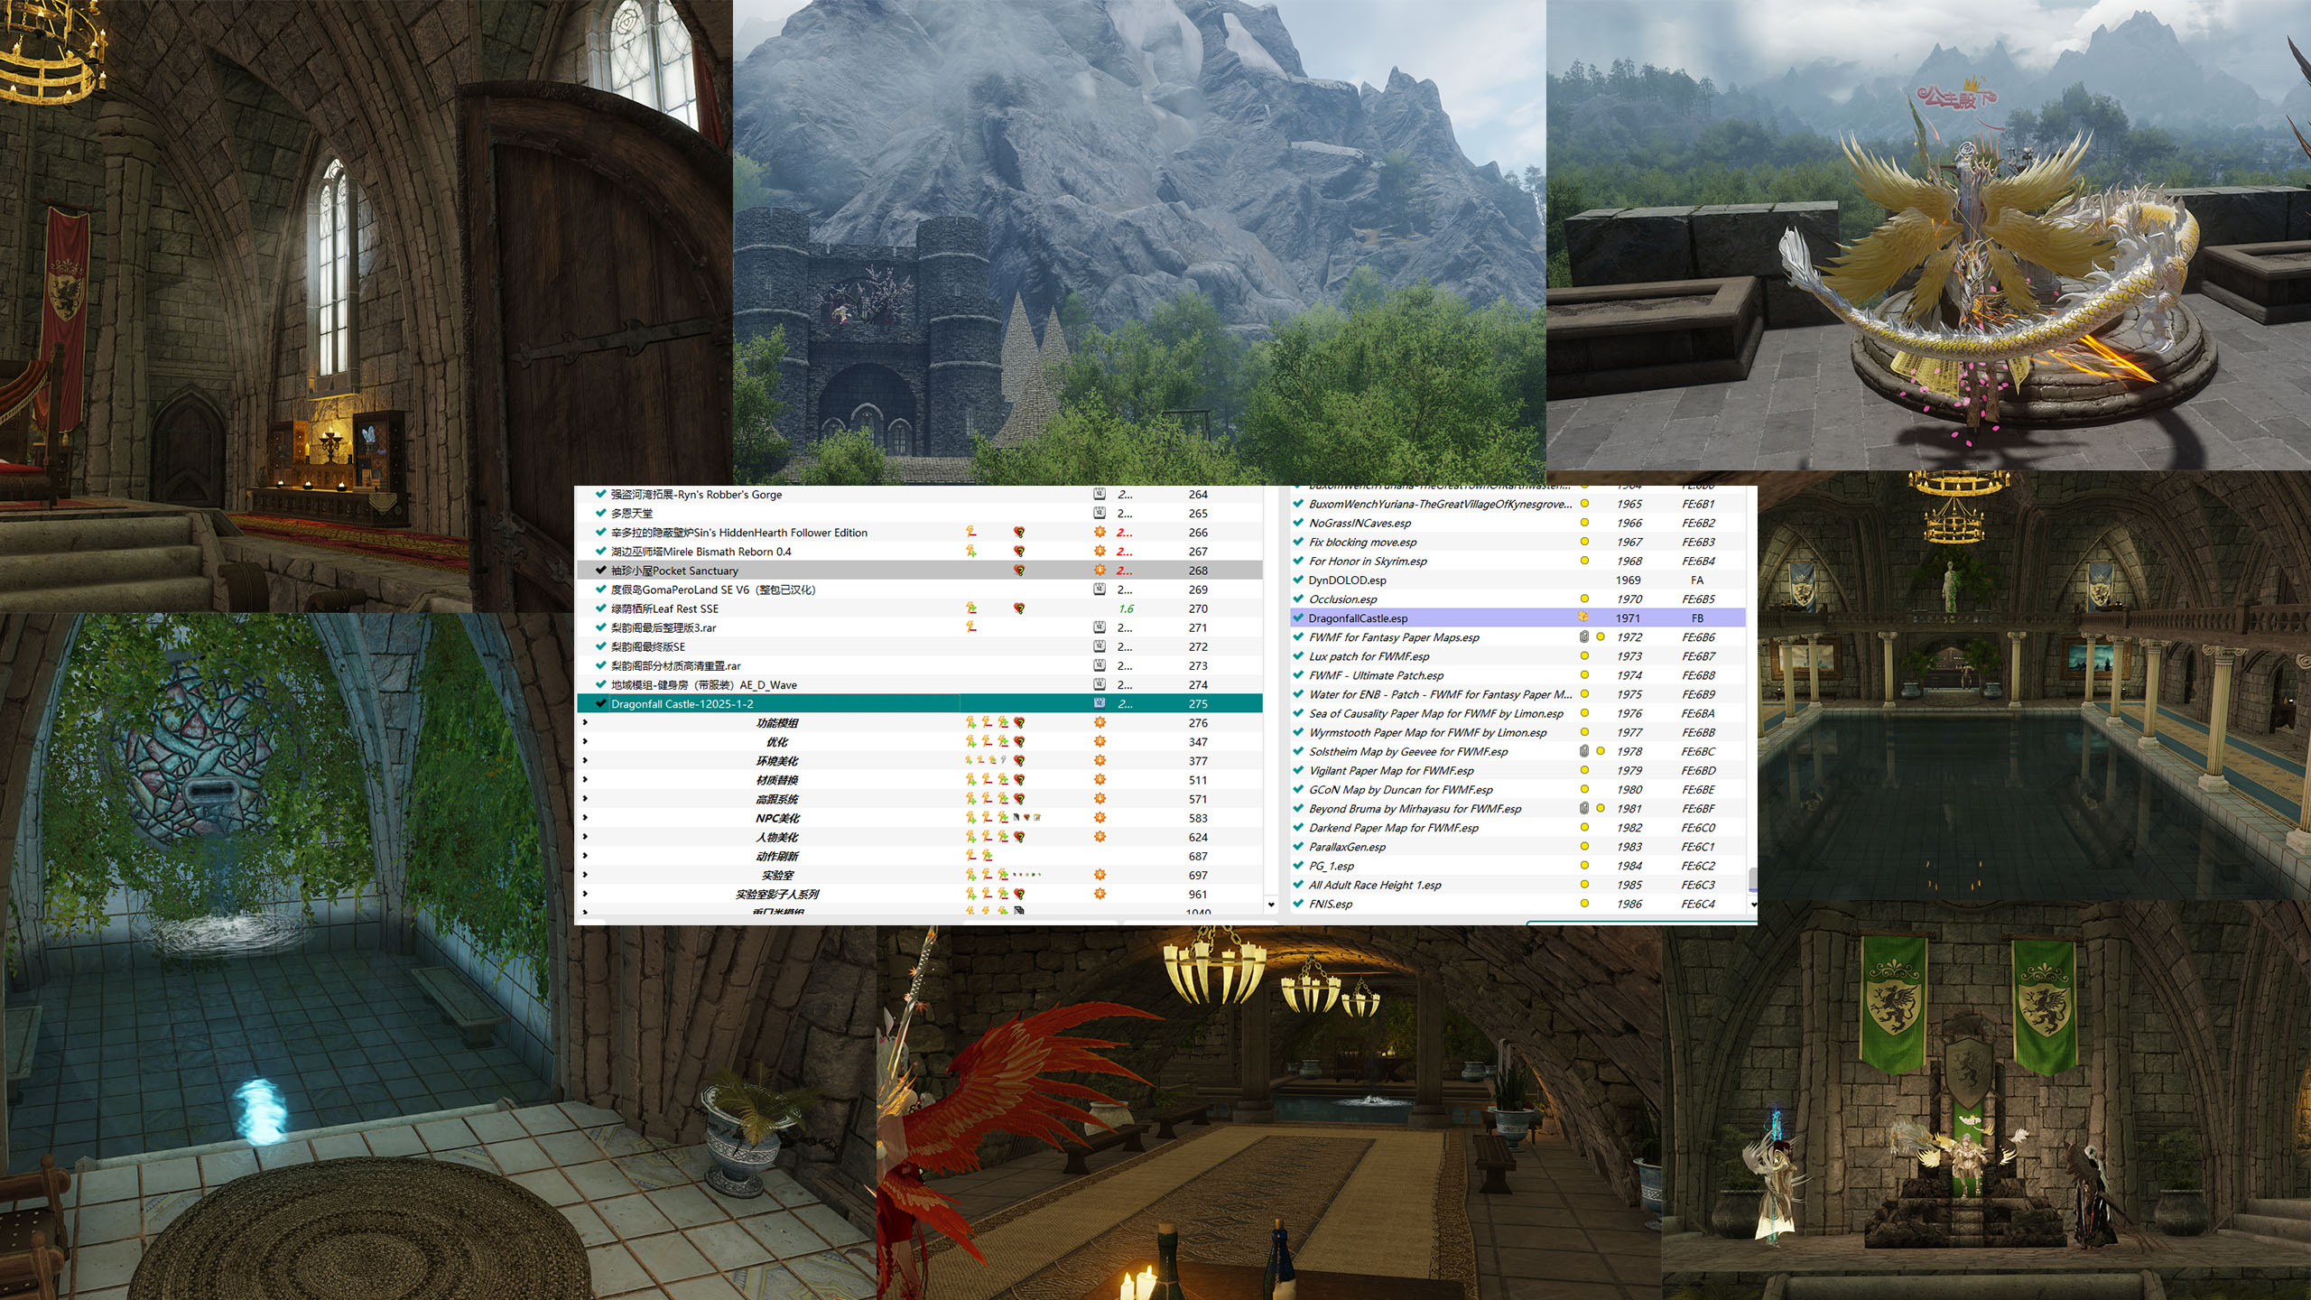Screen dimensions: 2311x1300
Task: Click calendar category icon on Dragonfall Castle-12025-1-2 row
Action: point(1100,703)
